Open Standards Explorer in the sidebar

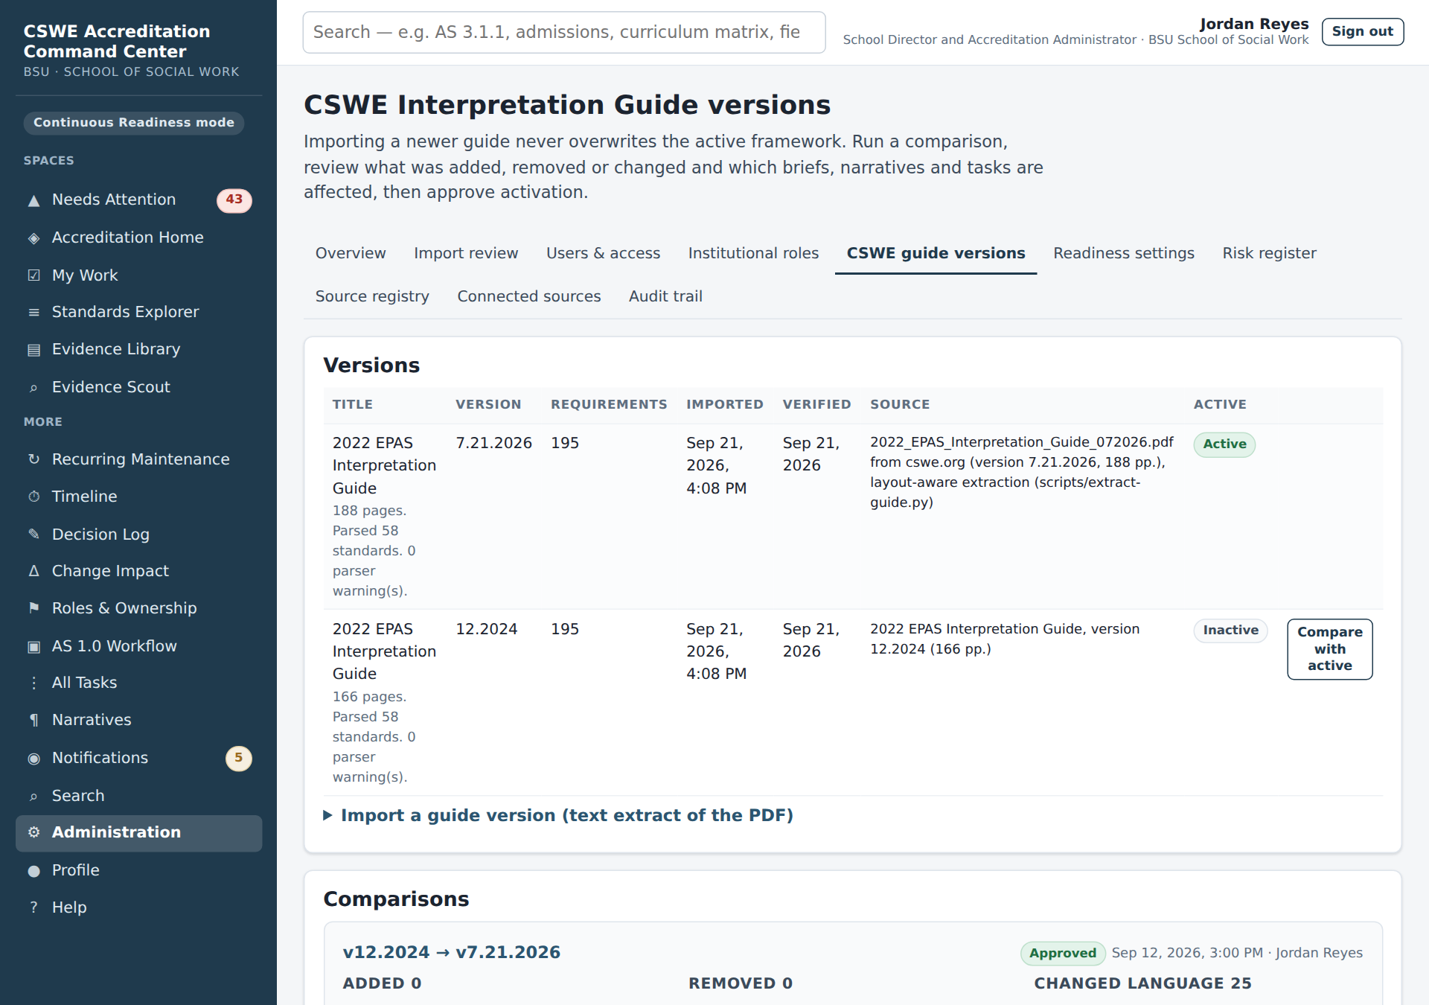coord(138,312)
